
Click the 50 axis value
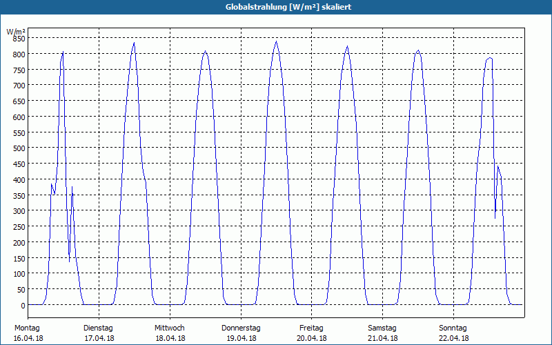(x=21, y=290)
